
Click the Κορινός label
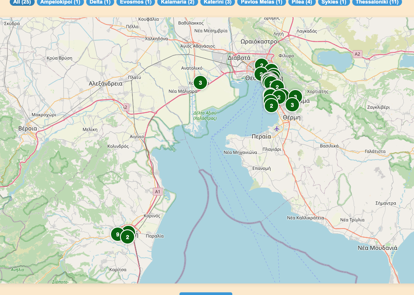[x=152, y=216]
